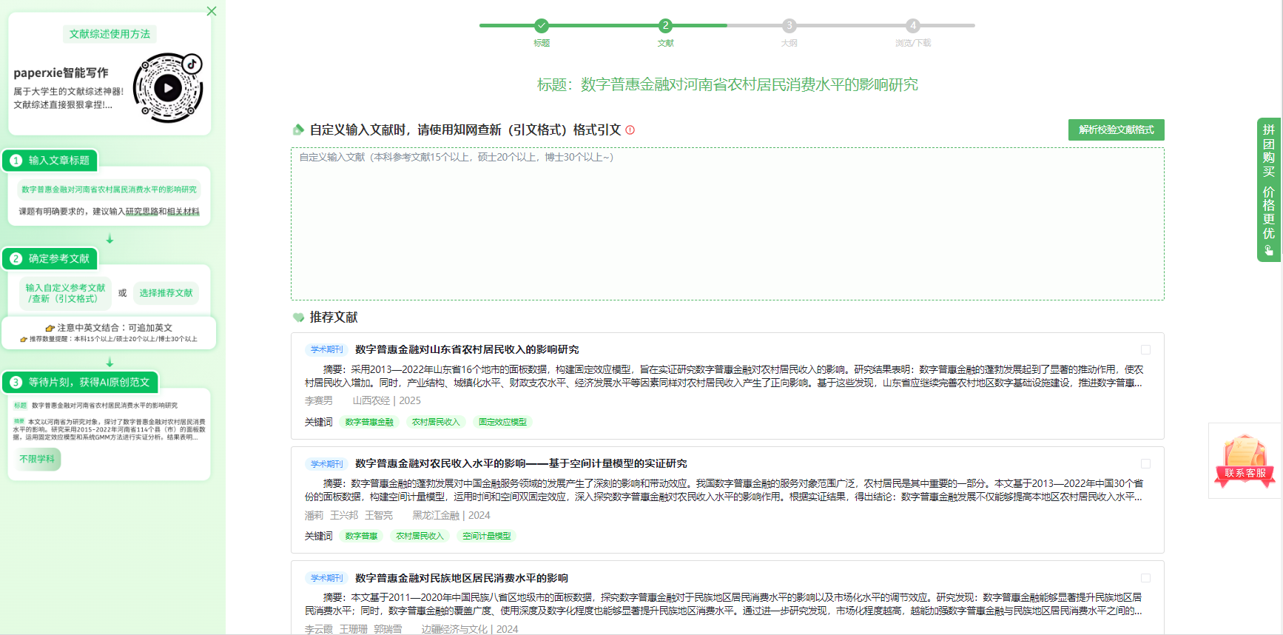Play the paperxie video QR thumbnail
Viewport: 1283px width, 635px height.
(x=168, y=88)
